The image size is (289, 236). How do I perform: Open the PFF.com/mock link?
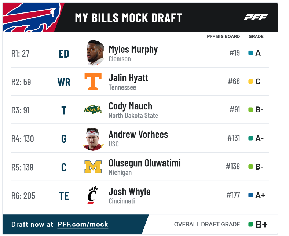coord(83,224)
